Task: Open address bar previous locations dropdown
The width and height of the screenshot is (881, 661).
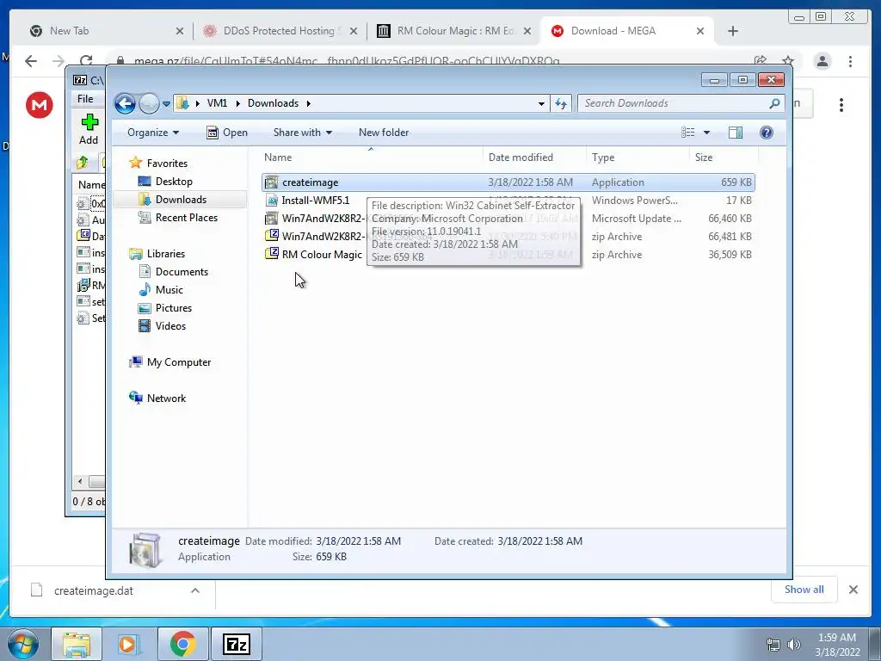Action: coord(541,103)
